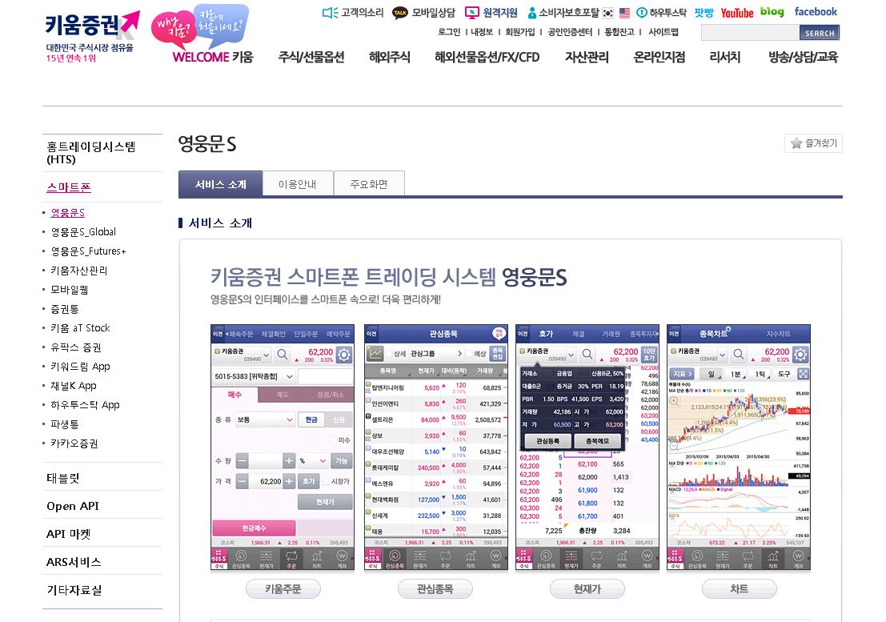Open the 팟빵 podcast link
Screen dimensions: 886x622
[x=704, y=13]
